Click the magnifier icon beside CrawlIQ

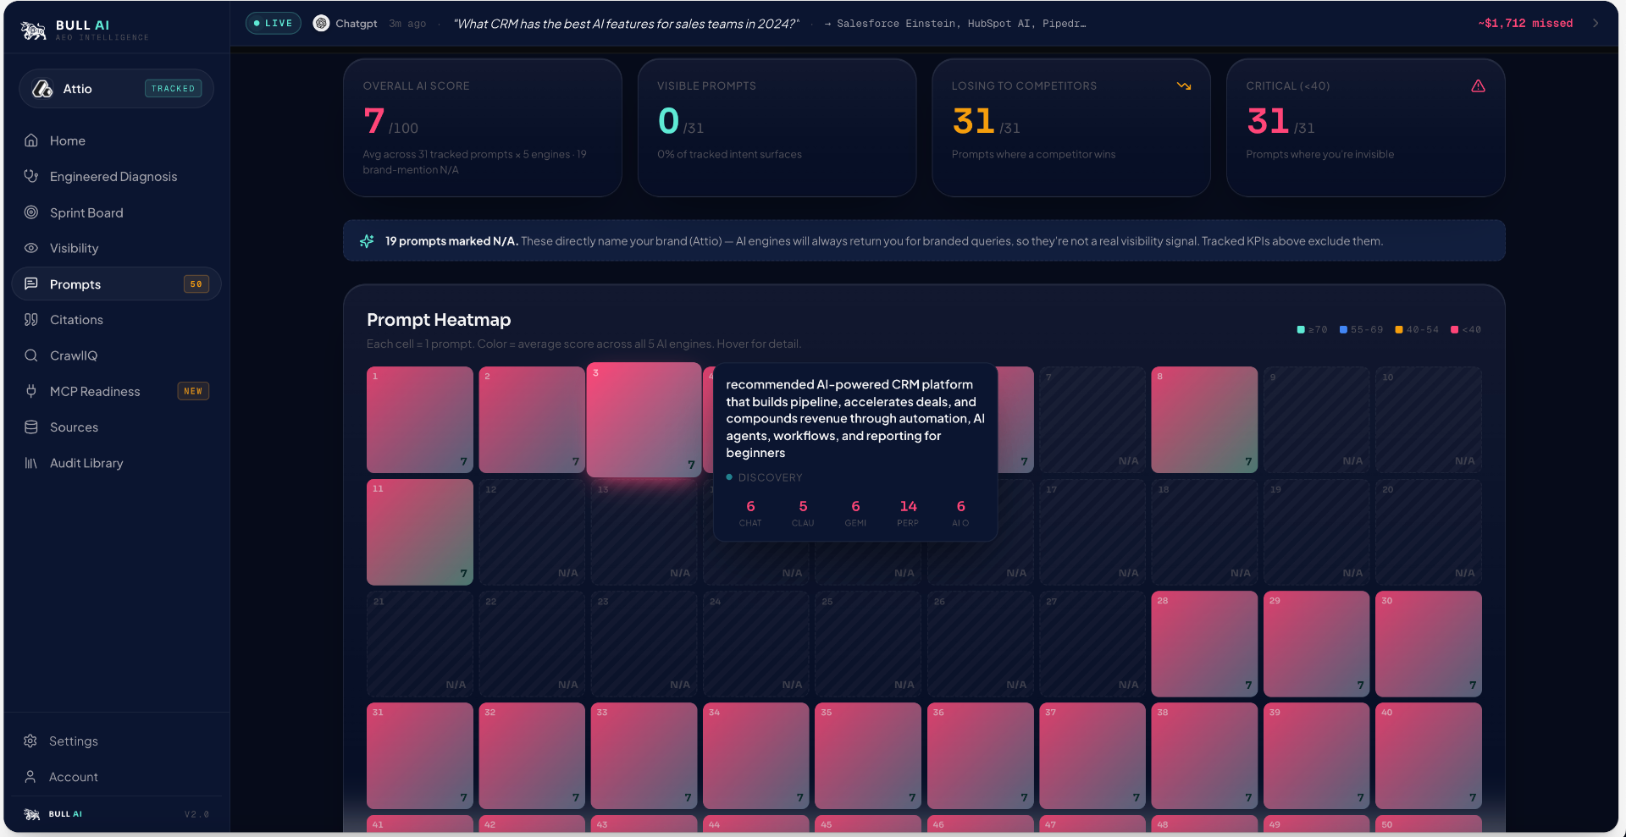(31, 355)
